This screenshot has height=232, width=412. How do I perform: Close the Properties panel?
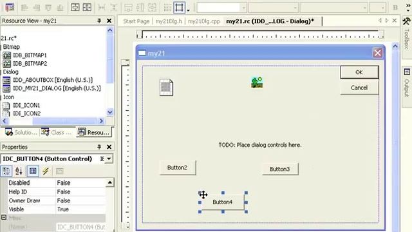[x=109, y=147]
